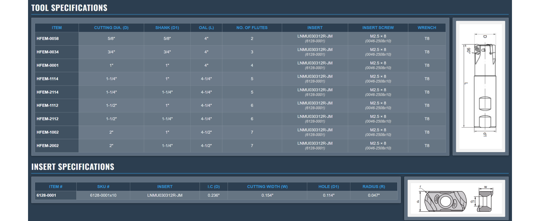540x221 pixels.
Task: Select item HFEM-1114 in the tool table
Action: (48, 79)
